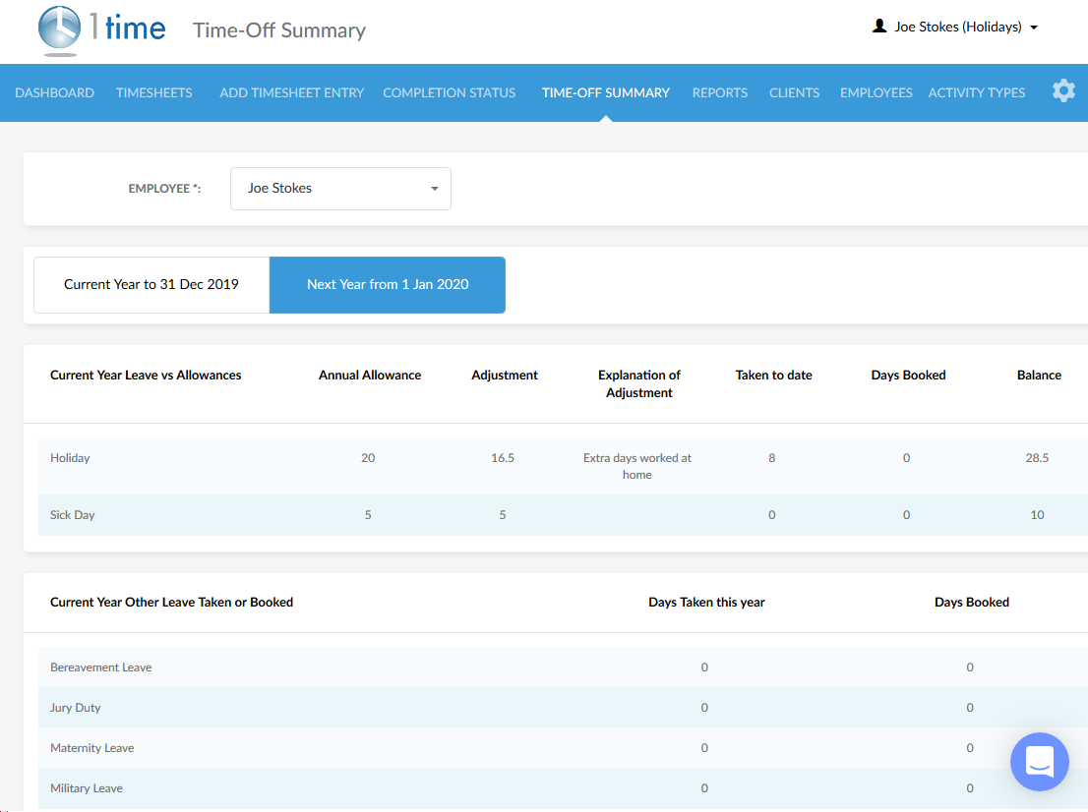1088x812 pixels.
Task: Click Time-Off Summary in navigation
Action: click(605, 92)
